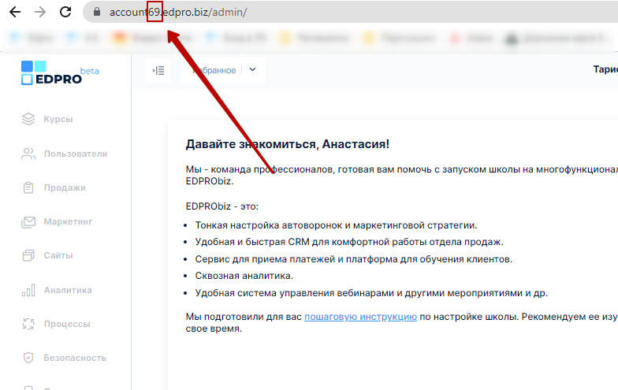The height and width of the screenshot is (390, 618).
Task: Open the Курсы menu item
Action: point(58,119)
